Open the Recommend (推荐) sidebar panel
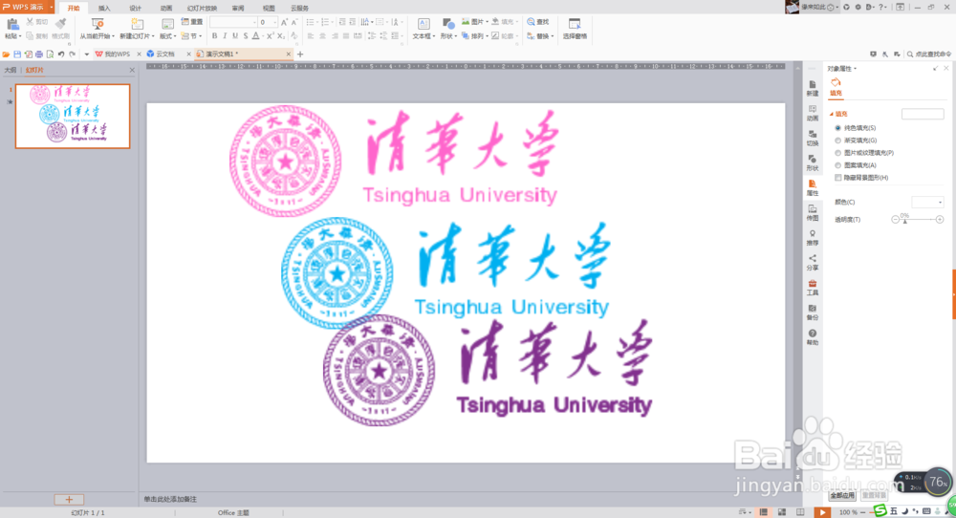Image resolution: width=956 pixels, height=518 pixels. pos(812,238)
